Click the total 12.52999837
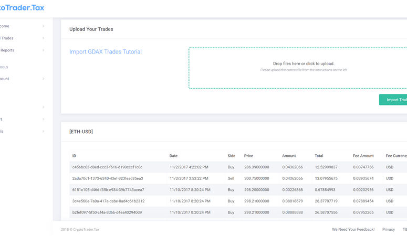Screen dimensions: 407x236 (326, 167)
